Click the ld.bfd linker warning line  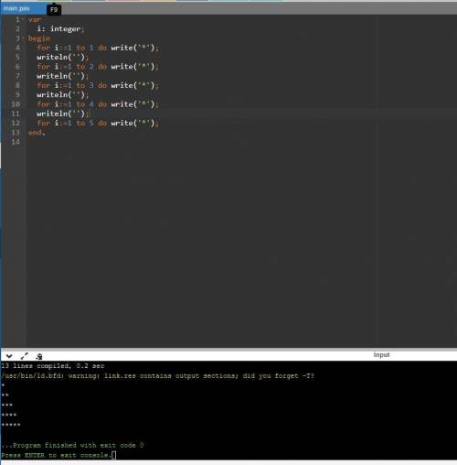pos(157,375)
